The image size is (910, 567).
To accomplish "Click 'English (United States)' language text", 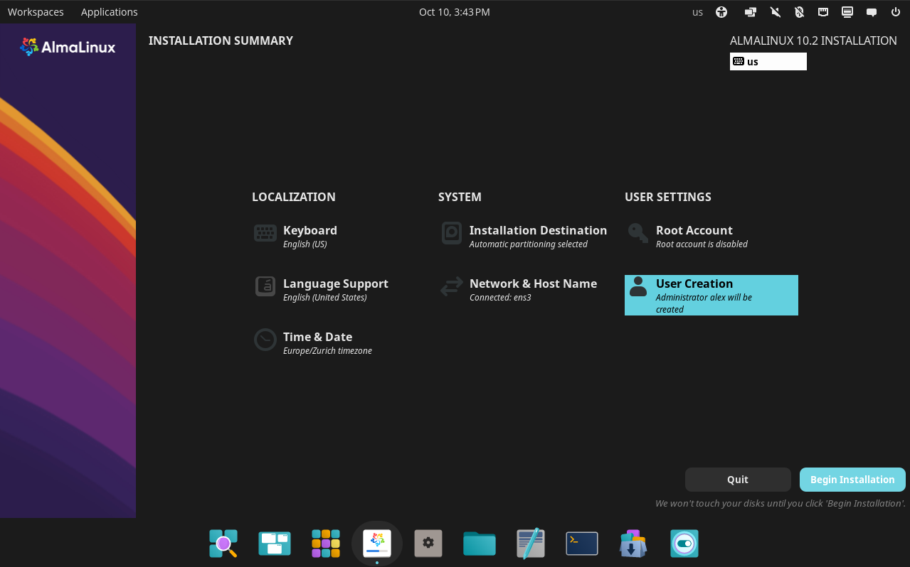I will click(x=325, y=298).
